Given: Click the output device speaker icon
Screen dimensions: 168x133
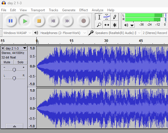Looking at the screenshot, I should [x=36, y=33].
